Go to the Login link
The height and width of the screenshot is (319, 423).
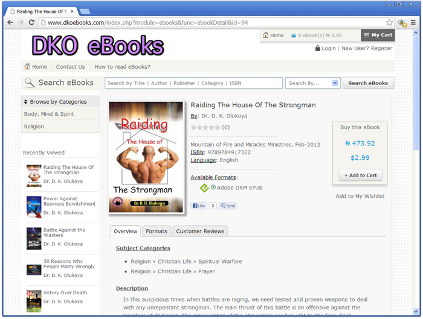tap(328, 48)
